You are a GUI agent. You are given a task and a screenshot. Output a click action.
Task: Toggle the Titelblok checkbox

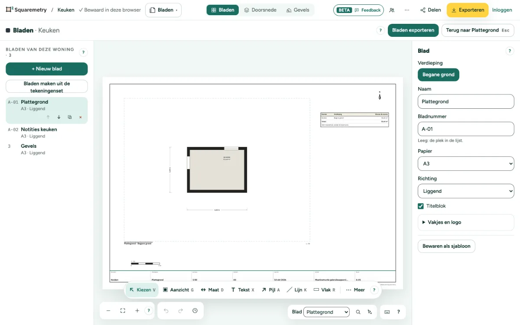click(421, 206)
